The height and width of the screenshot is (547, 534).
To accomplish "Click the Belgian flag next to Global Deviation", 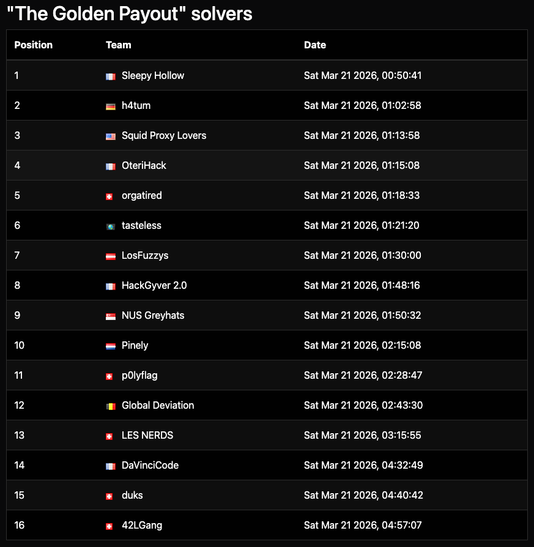I will coord(110,406).
